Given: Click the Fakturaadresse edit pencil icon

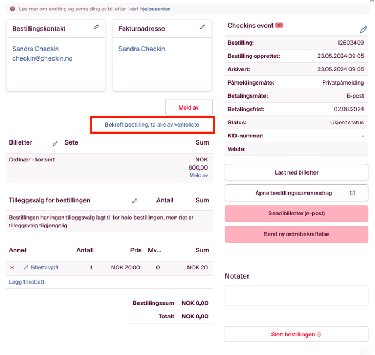Looking at the screenshot, I should pyautogui.click(x=203, y=27).
